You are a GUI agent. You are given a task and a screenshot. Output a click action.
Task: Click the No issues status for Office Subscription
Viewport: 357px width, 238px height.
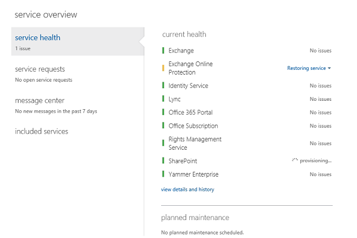[321, 126]
